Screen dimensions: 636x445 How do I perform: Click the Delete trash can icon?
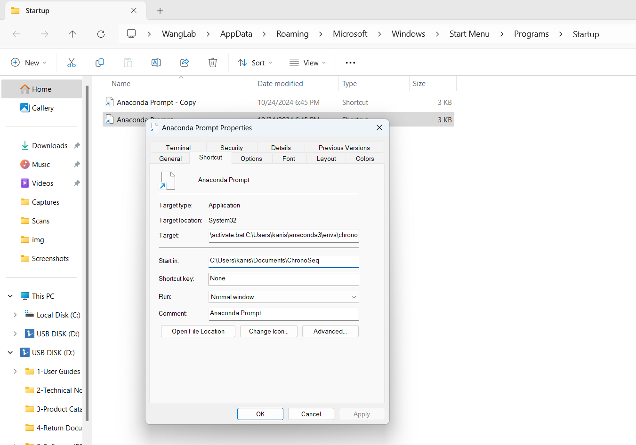(x=213, y=63)
